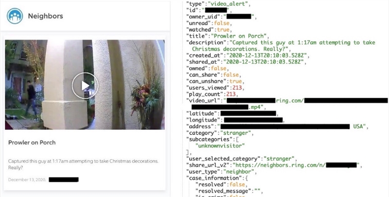The image size is (389, 197).
Task: Click the Prowler on Porch post title
Action: 32,143
